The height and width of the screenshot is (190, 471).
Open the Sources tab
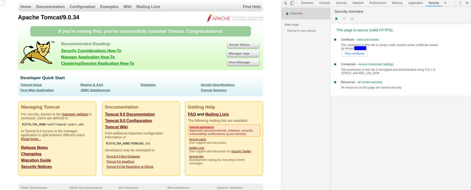[x=341, y=3]
